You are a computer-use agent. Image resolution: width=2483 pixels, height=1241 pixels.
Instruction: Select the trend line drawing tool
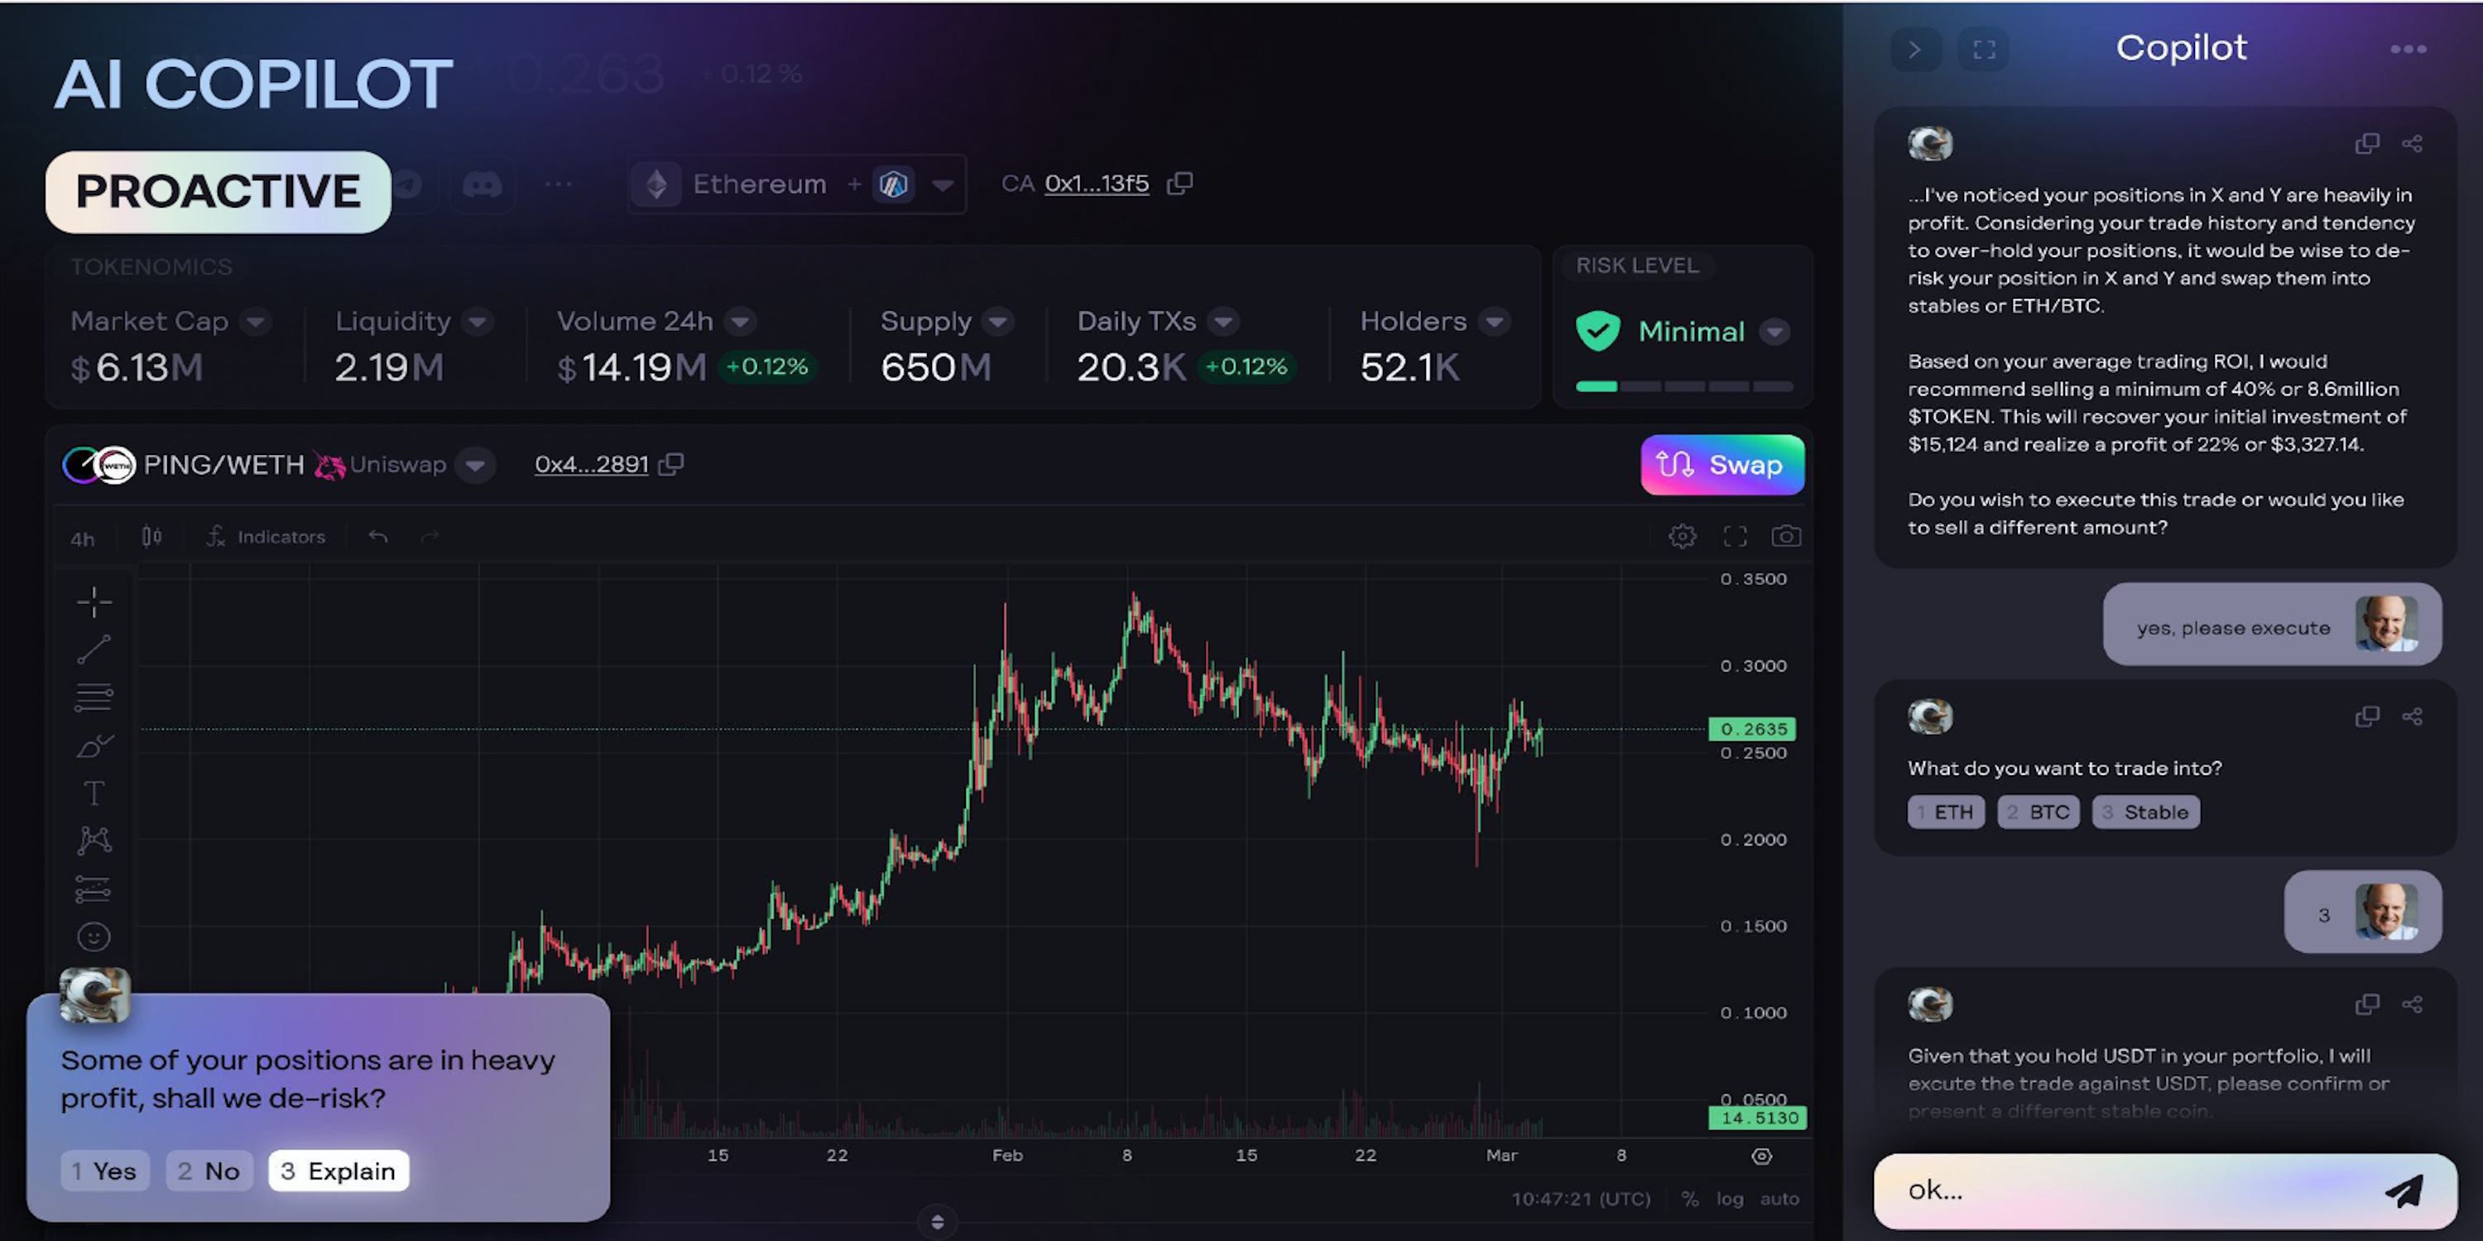coord(94,649)
